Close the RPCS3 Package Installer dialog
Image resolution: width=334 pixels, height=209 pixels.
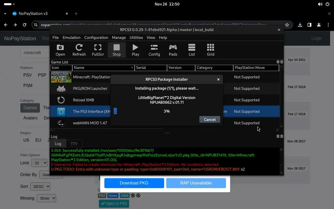click(218, 79)
